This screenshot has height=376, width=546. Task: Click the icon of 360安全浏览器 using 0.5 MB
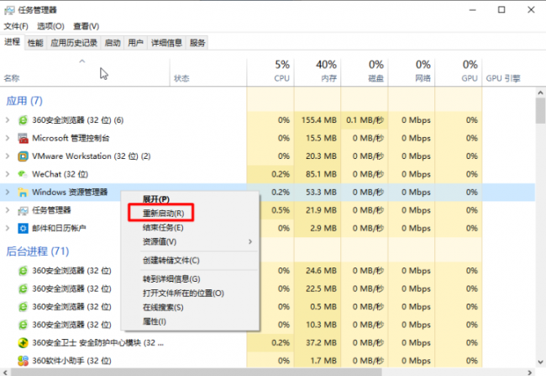coord(23,307)
